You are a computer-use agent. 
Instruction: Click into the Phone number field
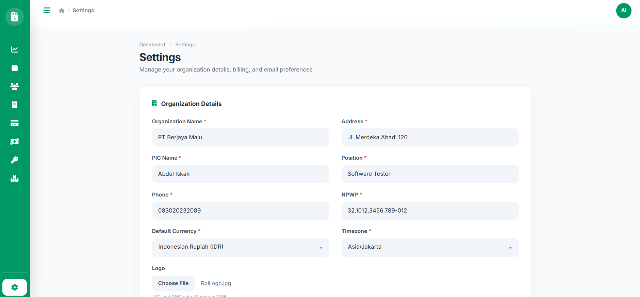240,211
